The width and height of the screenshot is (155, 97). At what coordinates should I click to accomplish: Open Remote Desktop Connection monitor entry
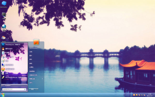click(14, 65)
